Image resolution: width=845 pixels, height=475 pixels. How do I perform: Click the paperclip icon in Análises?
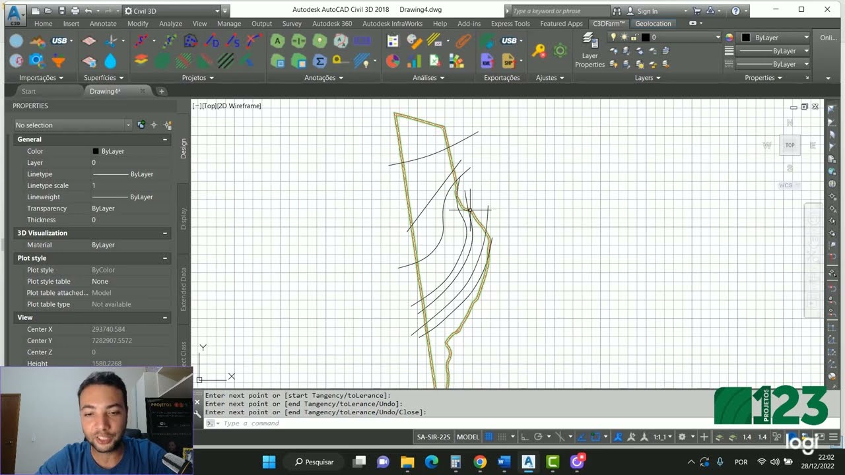[x=463, y=41]
